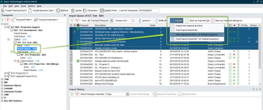Click the Backout Import Run button

tap(165, 94)
